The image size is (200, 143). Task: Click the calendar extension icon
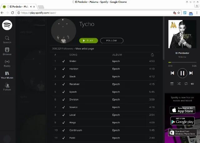pyautogui.click(x=191, y=13)
